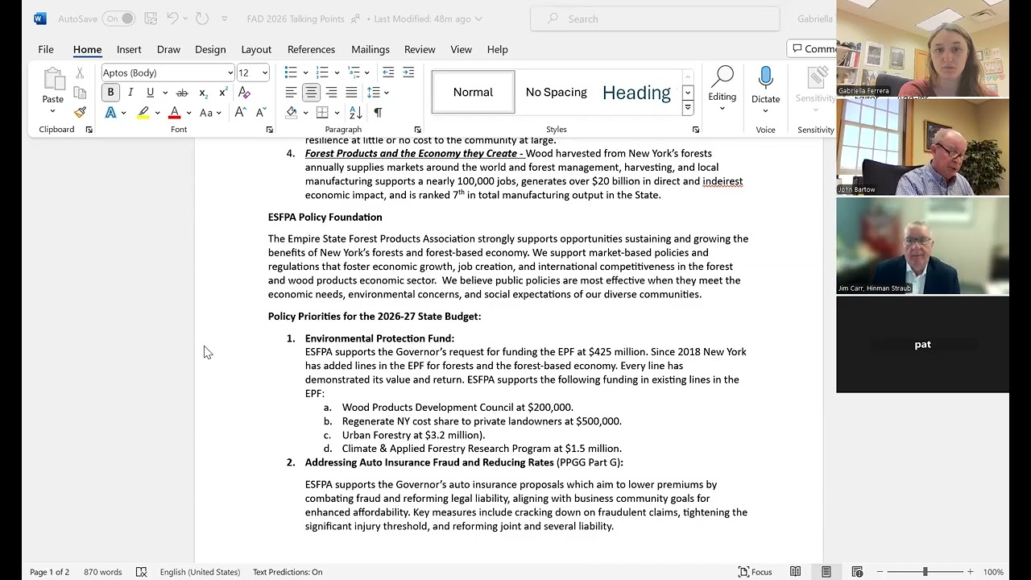Decrease paragraph indent
The image size is (1031, 580).
(x=388, y=72)
